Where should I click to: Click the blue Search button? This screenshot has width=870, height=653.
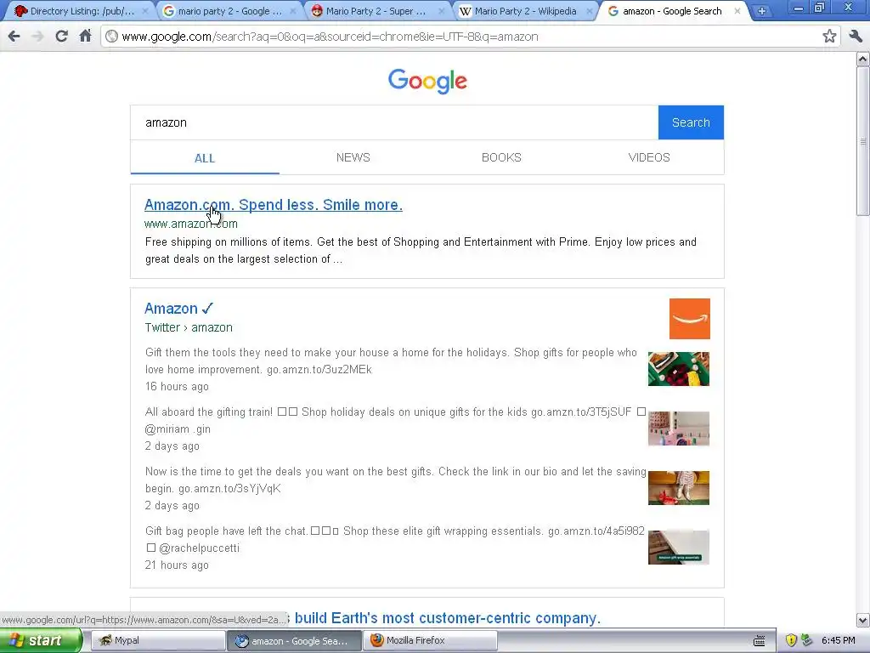click(691, 122)
